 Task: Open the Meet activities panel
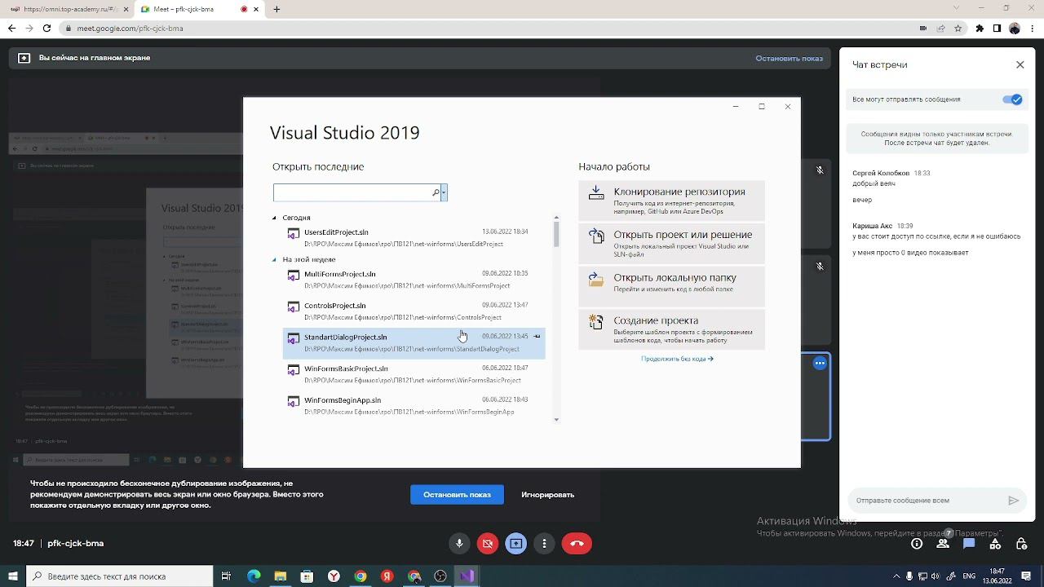[x=995, y=544]
